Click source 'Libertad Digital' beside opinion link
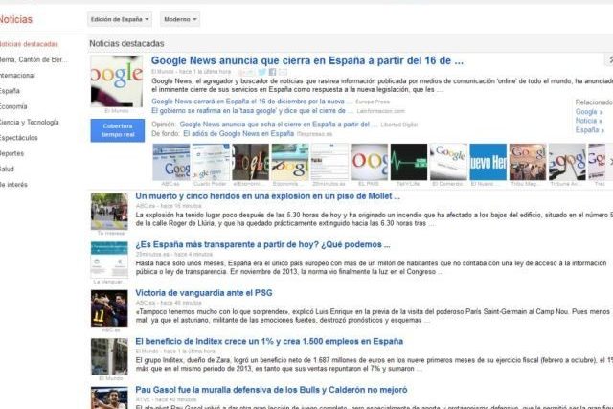This screenshot has height=409, width=613. 399,125
